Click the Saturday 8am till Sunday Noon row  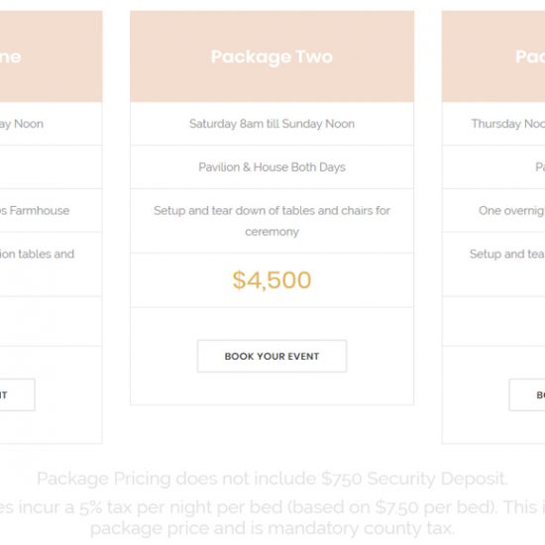tap(272, 124)
